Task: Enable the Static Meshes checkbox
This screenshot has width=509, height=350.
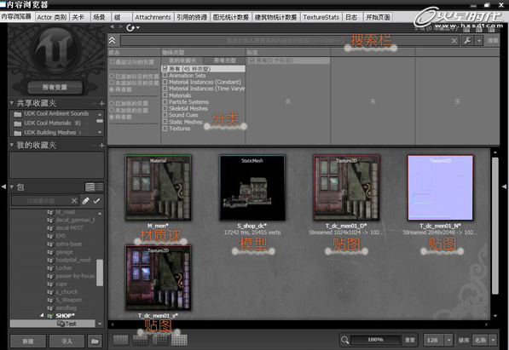Action: click(x=165, y=122)
